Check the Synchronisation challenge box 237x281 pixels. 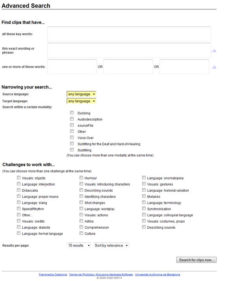point(144,209)
